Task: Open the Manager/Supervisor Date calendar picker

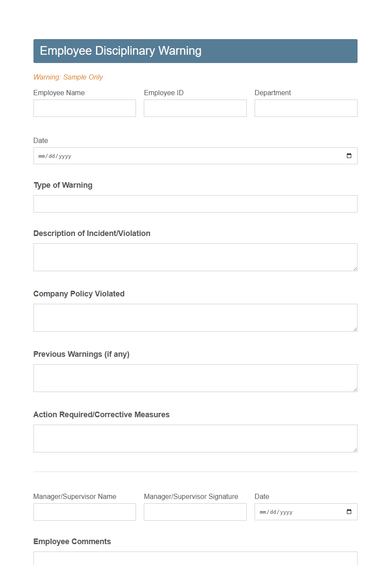Action: (349, 512)
